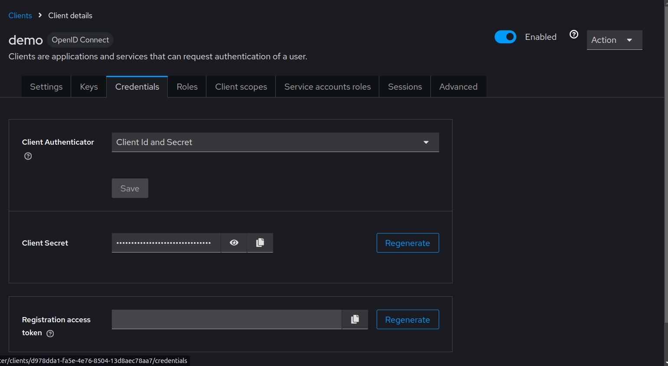The height and width of the screenshot is (366, 668).
Task: Open help for Client Authenticator
Action: pyautogui.click(x=28, y=156)
